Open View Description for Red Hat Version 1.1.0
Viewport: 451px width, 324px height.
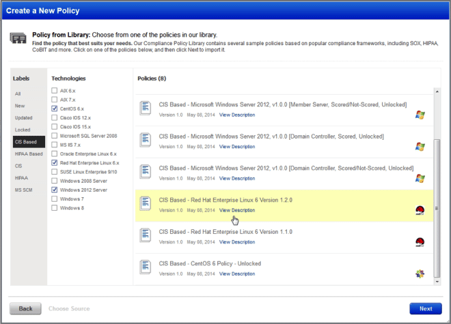coord(237,242)
